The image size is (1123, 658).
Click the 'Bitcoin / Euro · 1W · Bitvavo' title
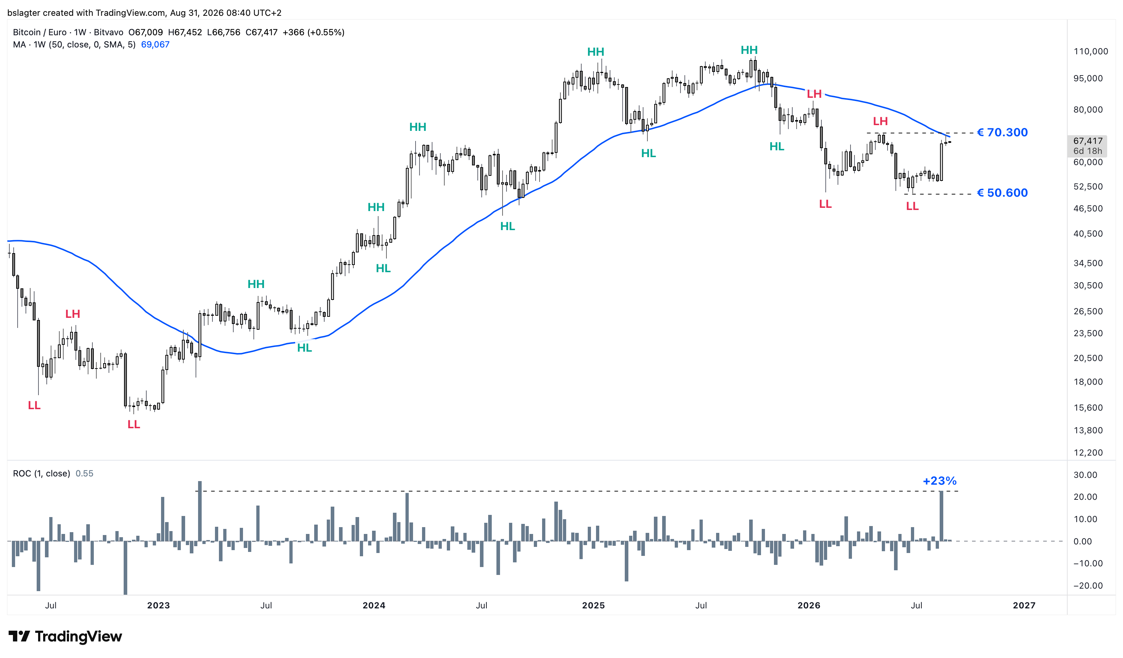click(68, 32)
